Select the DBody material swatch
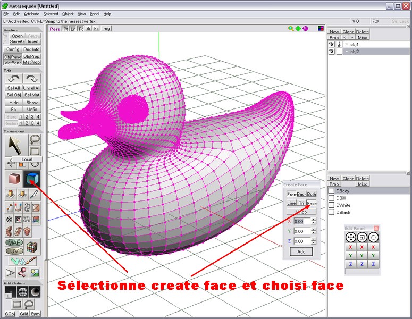 click(x=331, y=191)
